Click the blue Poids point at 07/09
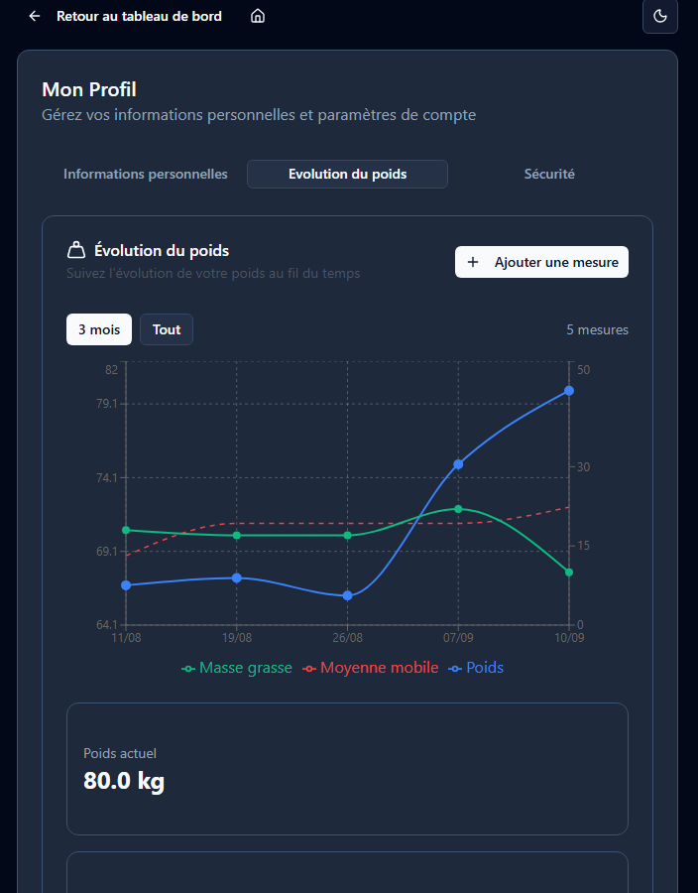The image size is (698, 893). [458, 464]
